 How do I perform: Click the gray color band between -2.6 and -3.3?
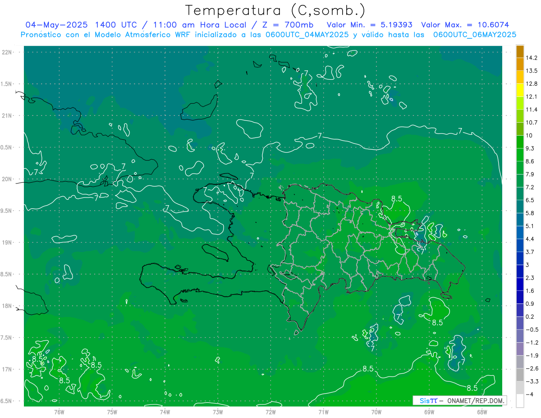coord(520,375)
